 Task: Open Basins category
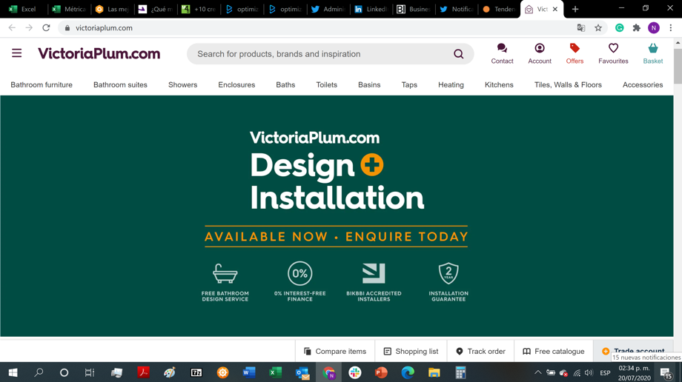coord(369,84)
